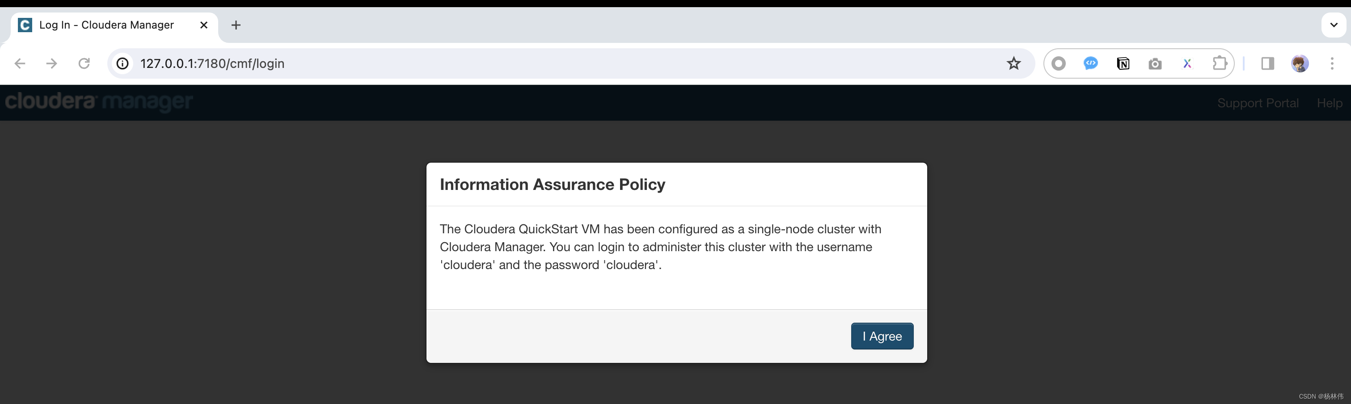Image resolution: width=1351 pixels, height=404 pixels.
Task: Go back with the browser back arrow
Action: (20, 63)
